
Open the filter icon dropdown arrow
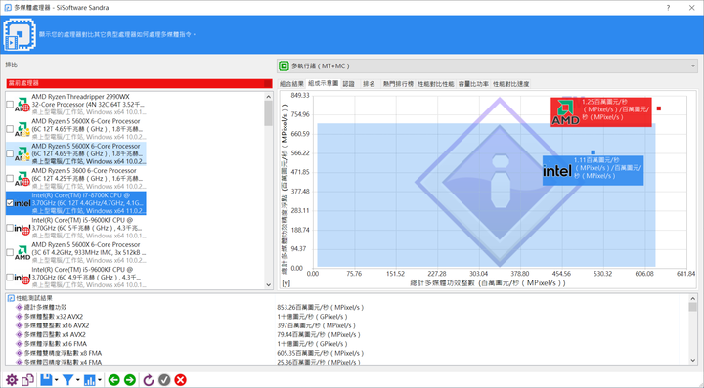[x=77, y=380]
